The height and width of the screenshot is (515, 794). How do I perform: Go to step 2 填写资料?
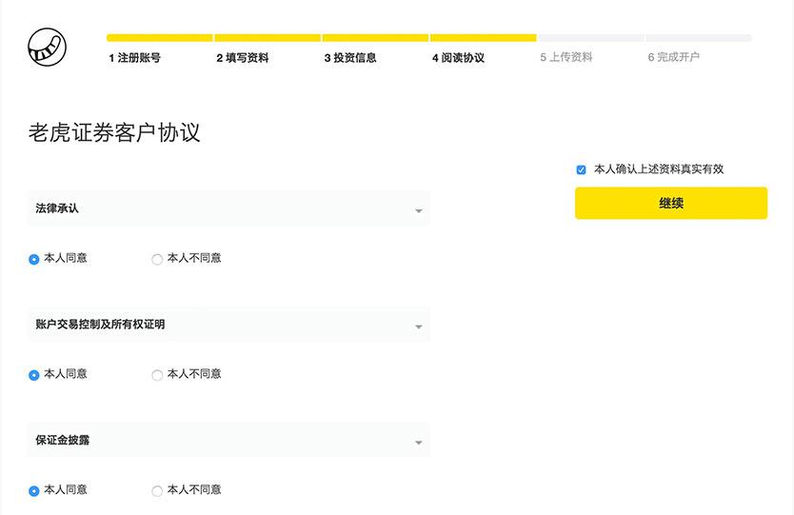point(242,58)
